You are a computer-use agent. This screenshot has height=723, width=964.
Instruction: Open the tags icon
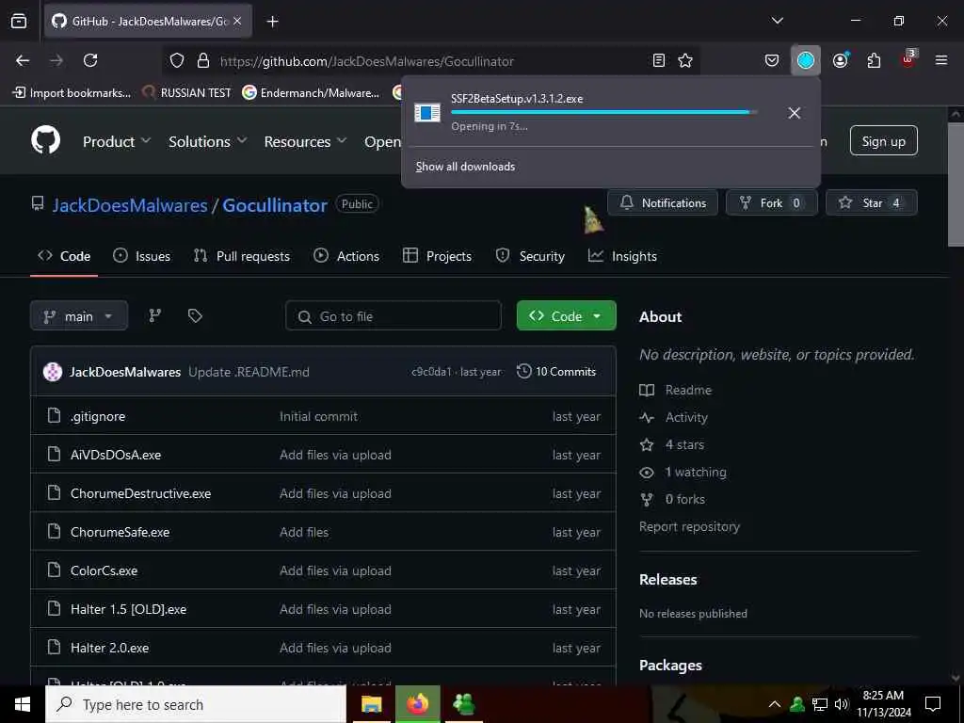(x=195, y=316)
